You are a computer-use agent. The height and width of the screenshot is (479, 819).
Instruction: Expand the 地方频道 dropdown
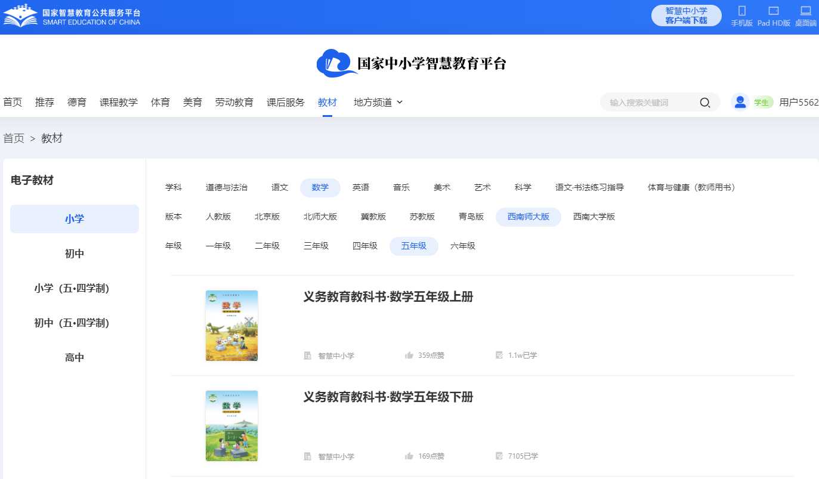click(x=378, y=102)
